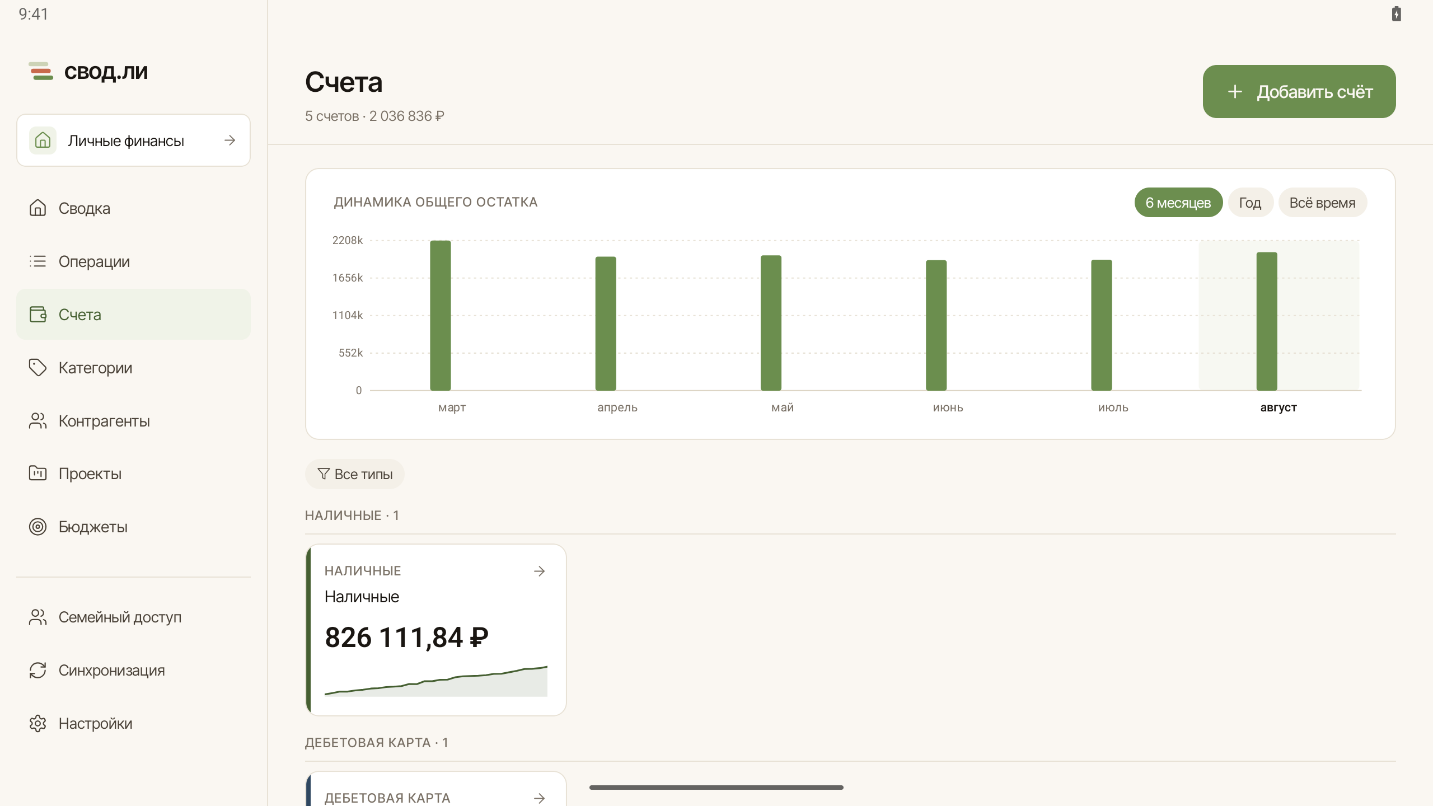Click the plus icon in Добавить счёт
Image resolution: width=1433 pixels, height=806 pixels.
point(1235,91)
